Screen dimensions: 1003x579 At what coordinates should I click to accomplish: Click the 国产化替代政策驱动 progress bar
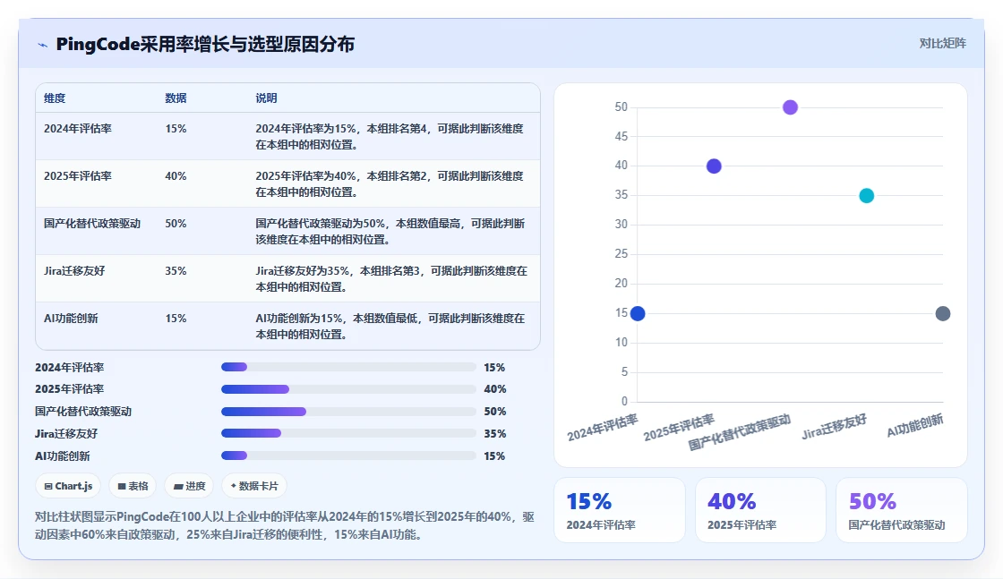click(x=348, y=412)
